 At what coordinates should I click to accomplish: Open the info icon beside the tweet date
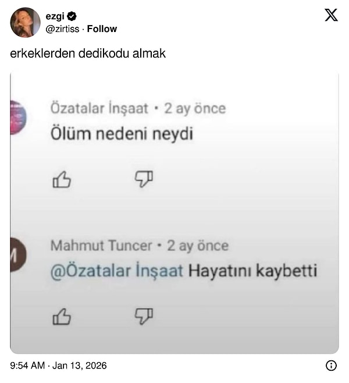[x=331, y=366]
